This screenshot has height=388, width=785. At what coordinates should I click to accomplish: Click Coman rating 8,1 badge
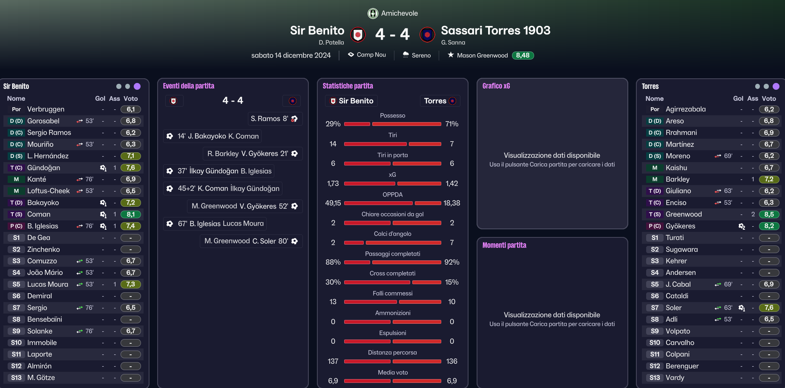tap(131, 214)
